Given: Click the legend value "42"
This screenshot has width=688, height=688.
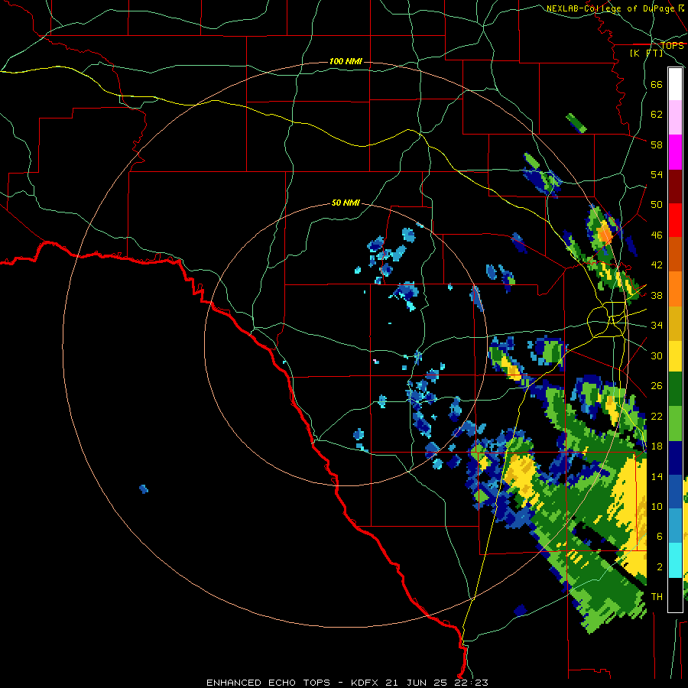Looking at the screenshot, I should click(657, 265).
